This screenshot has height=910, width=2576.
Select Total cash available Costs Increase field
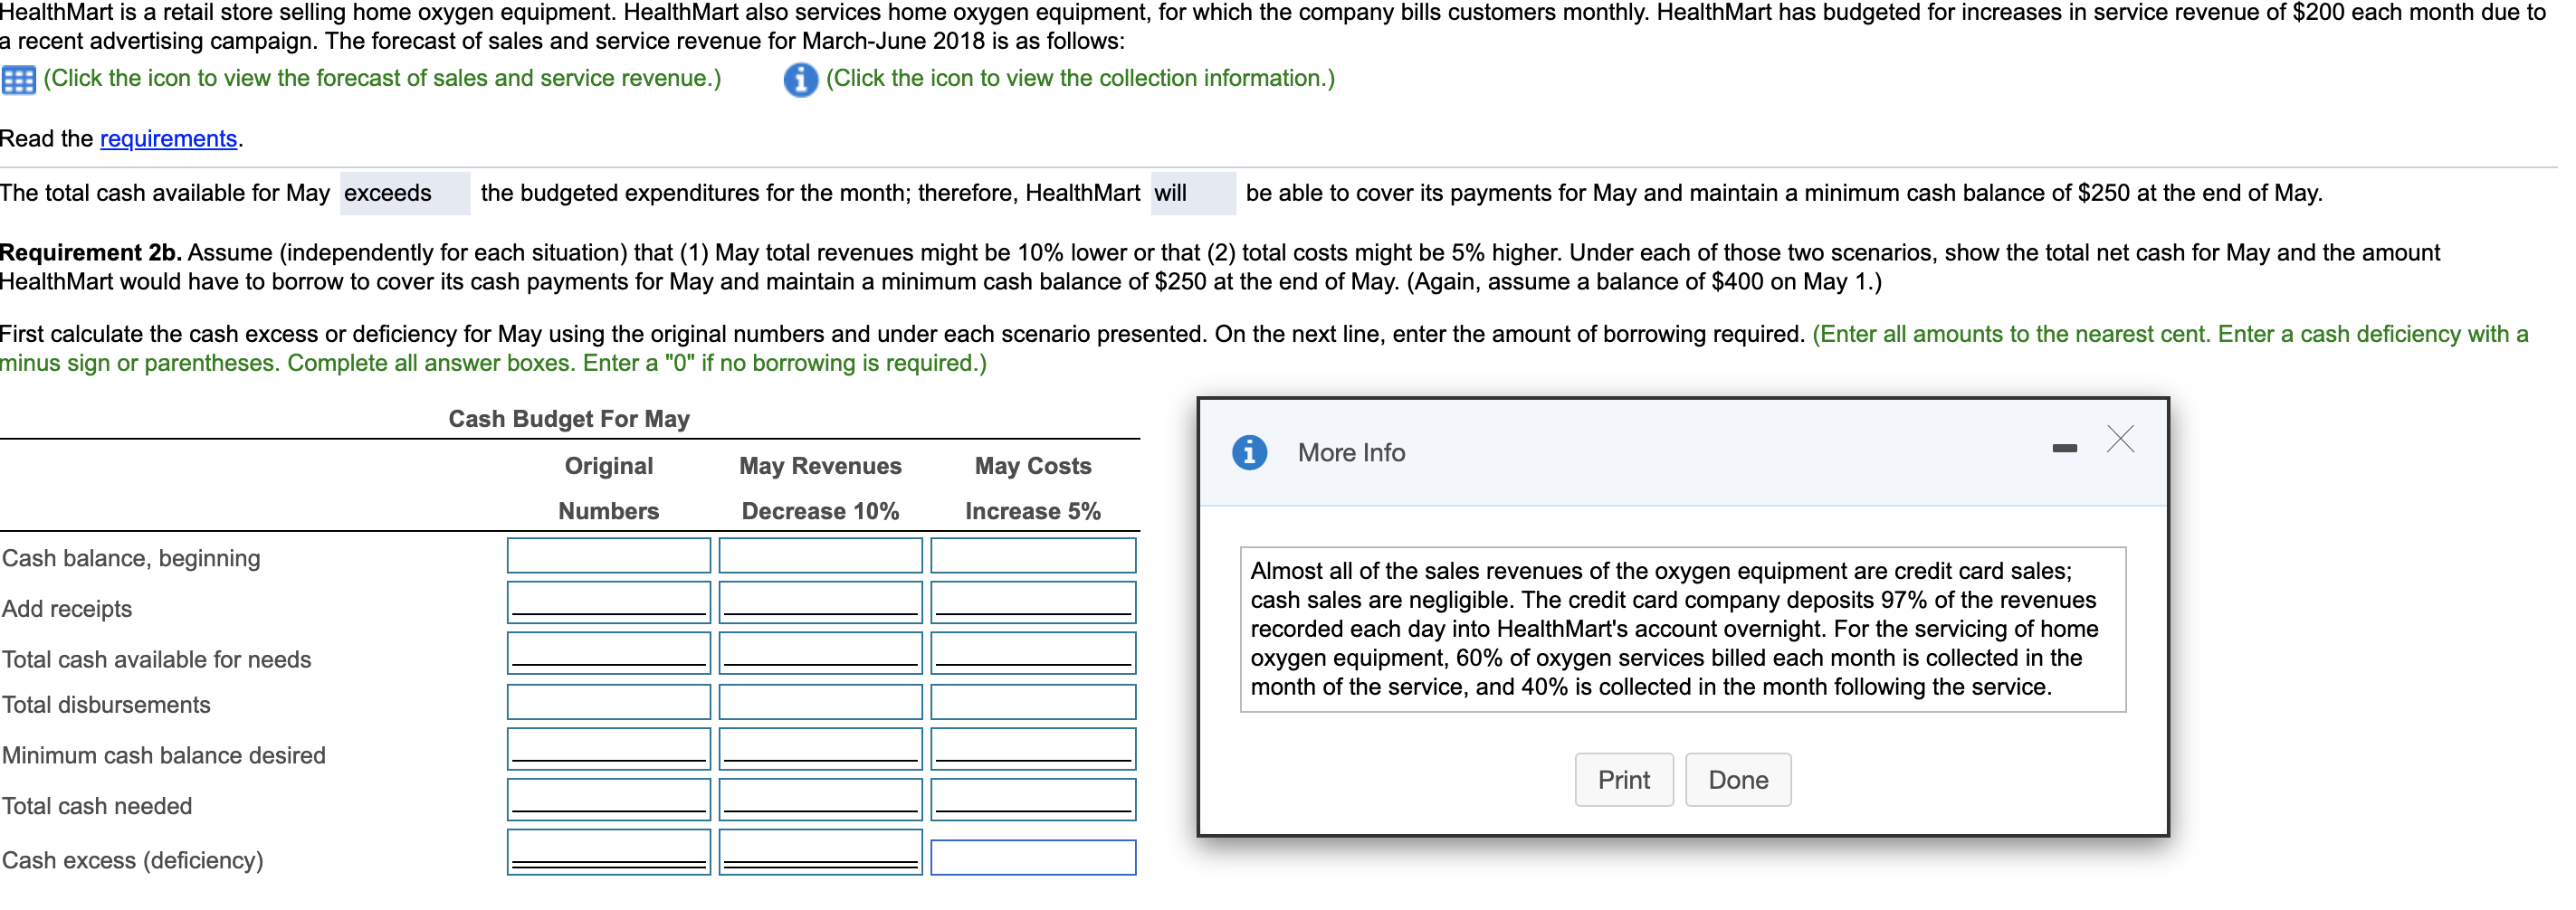[1033, 653]
